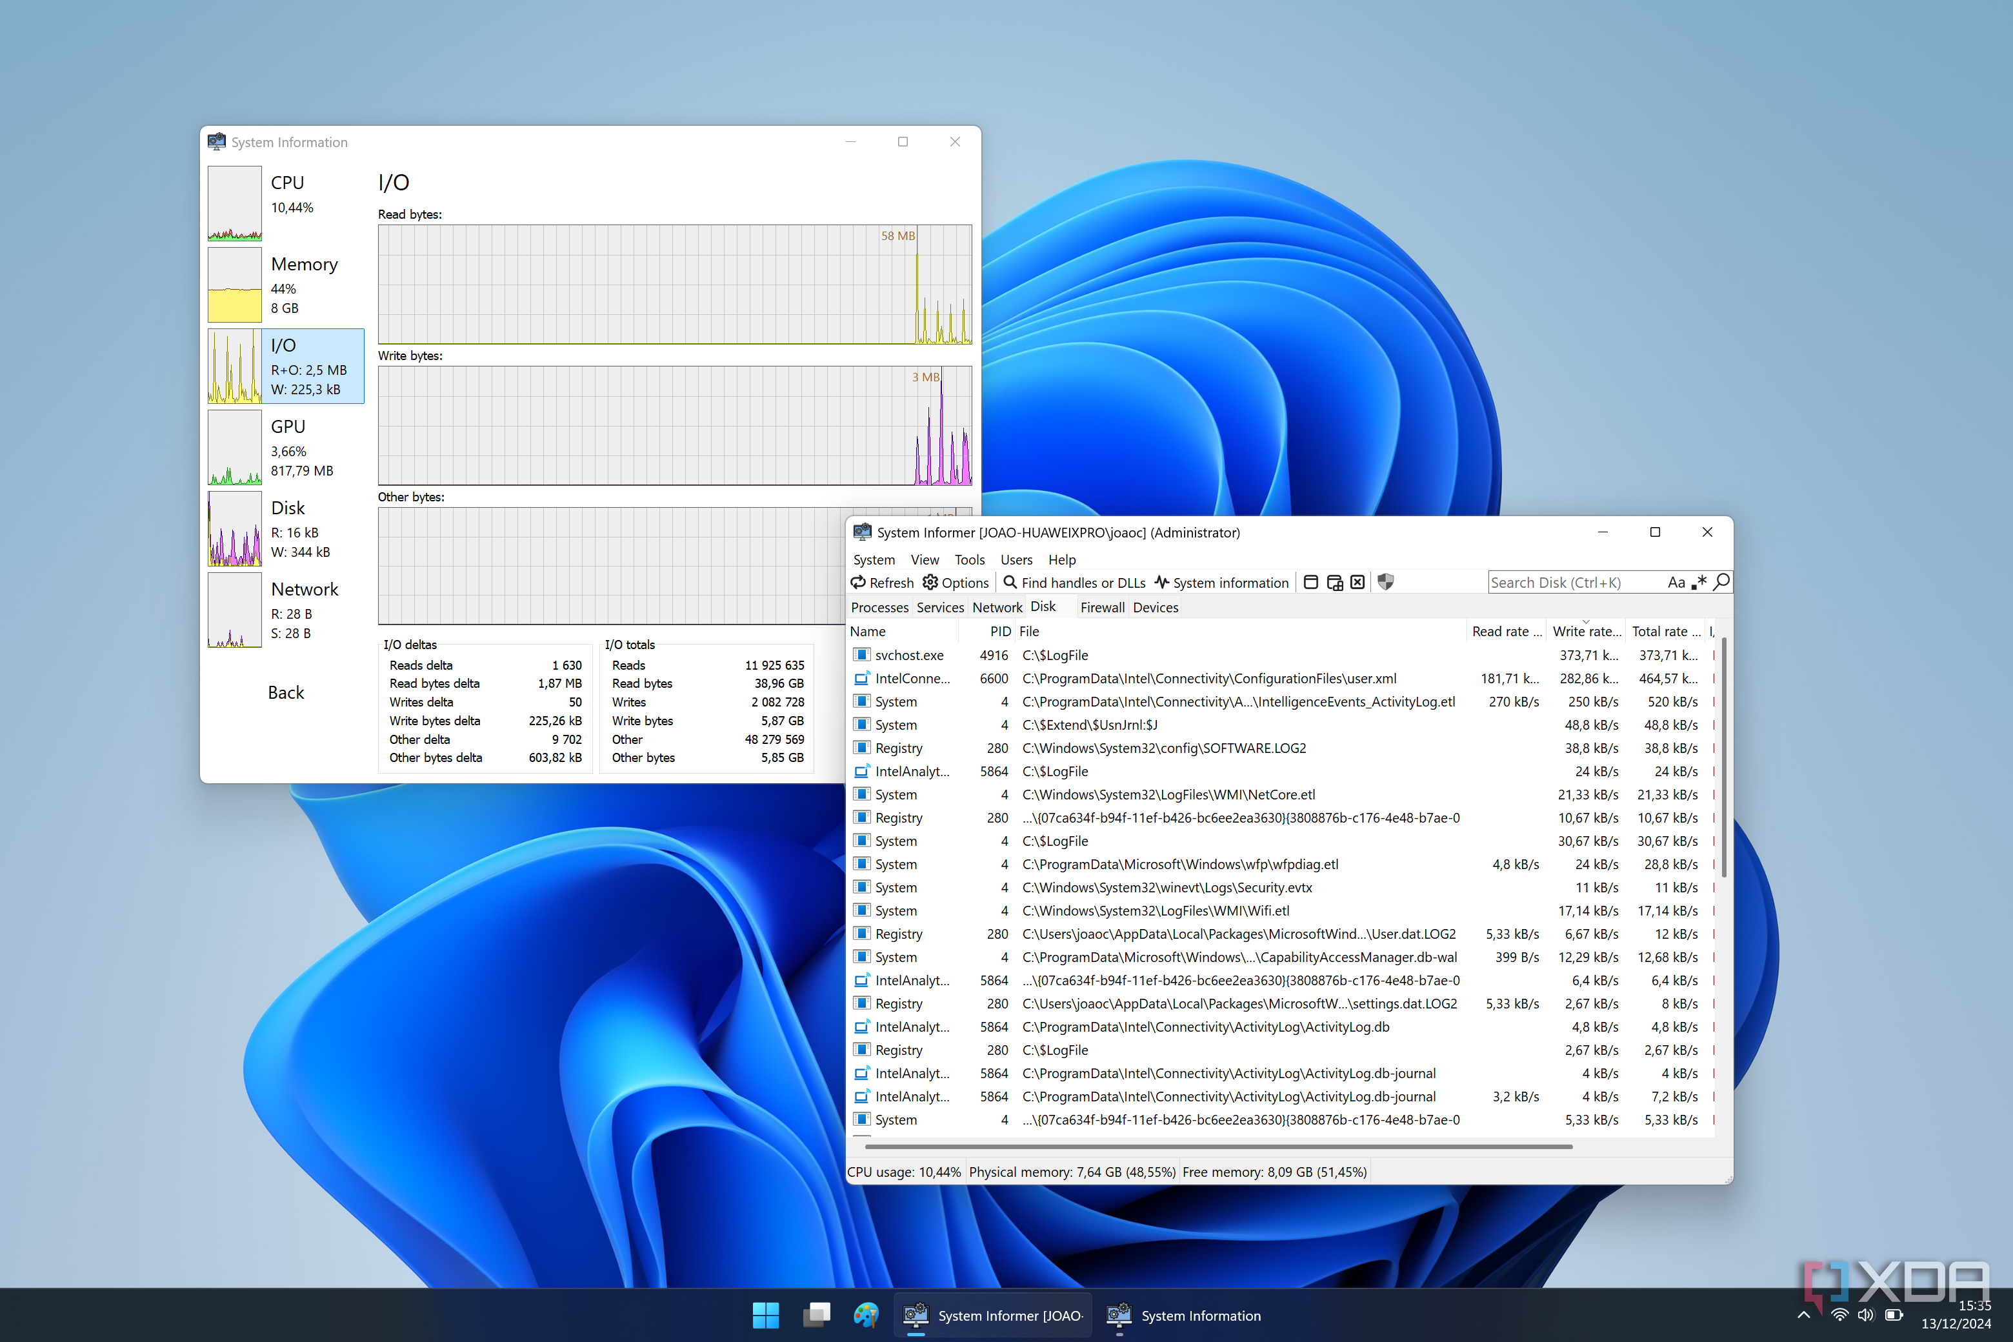The height and width of the screenshot is (1342, 2013).
Task: Toggle regex search option
Action: pyautogui.click(x=1699, y=582)
